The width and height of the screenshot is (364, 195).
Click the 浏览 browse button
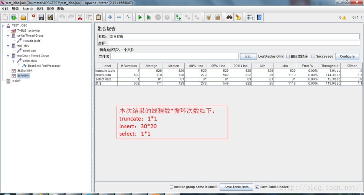click(x=248, y=56)
